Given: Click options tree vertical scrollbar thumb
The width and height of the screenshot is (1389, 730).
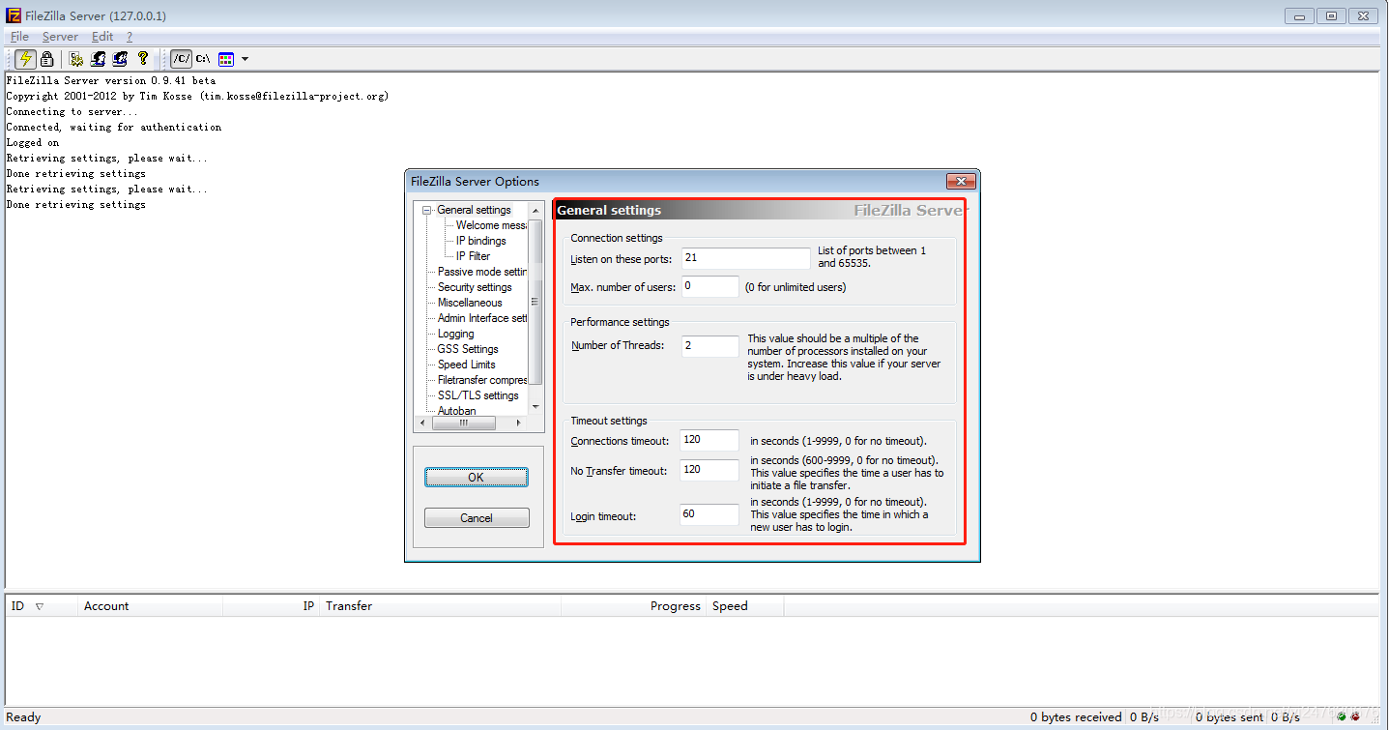Looking at the screenshot, I should [x=535, y=302].
